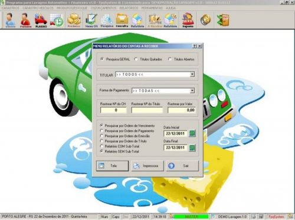Image resolution: width=295 pixels, height=220 pixels.
Task: Click the Num indicator in status bar
Action: (x=104, y=216)
